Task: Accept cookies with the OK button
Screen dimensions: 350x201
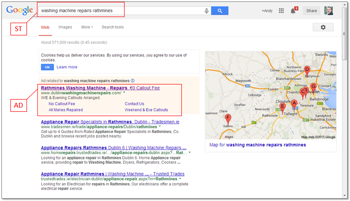Action: tap(47, 67)
